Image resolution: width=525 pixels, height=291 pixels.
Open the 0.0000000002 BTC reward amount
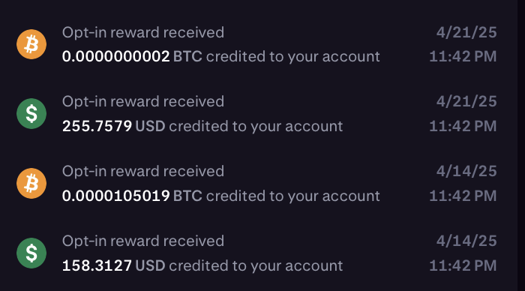click(x=132, y=56)
